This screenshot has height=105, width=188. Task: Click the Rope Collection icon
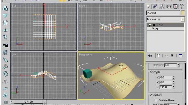pyautogui.click(x=5, y=30)
